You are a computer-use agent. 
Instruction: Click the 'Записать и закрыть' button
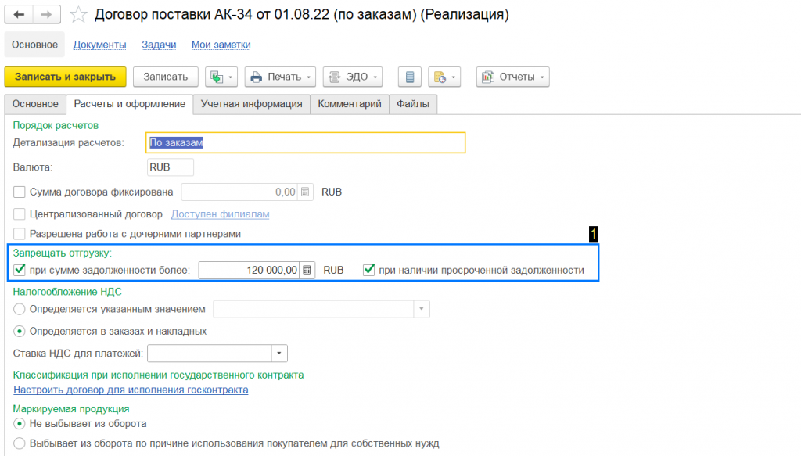(66, 77)
